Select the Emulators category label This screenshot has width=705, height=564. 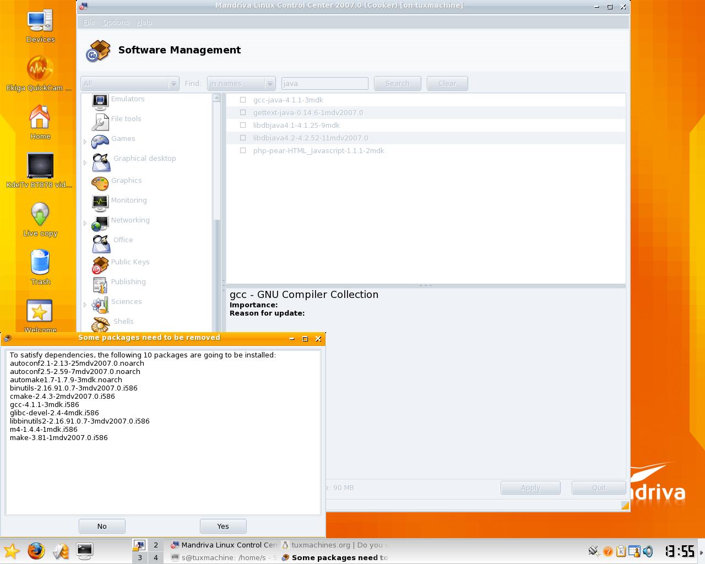click(128, 99)
